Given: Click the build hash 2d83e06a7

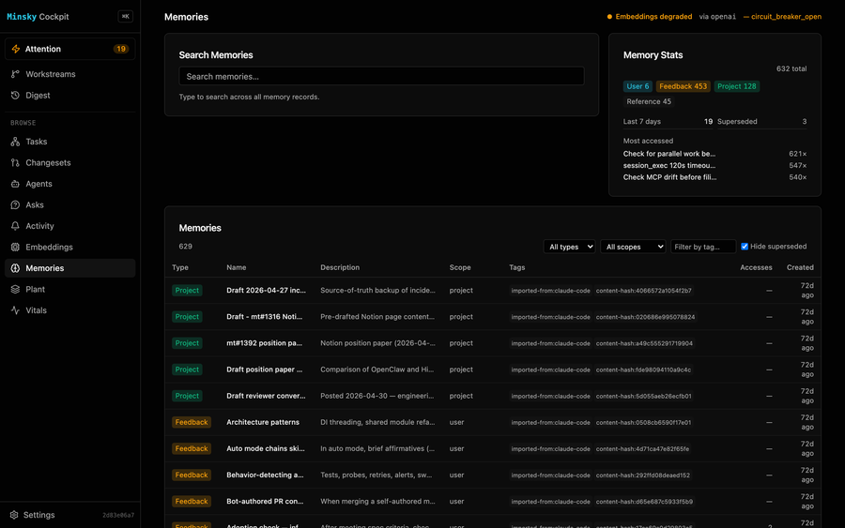Looking at the screenshot, I should coord(118,516).
